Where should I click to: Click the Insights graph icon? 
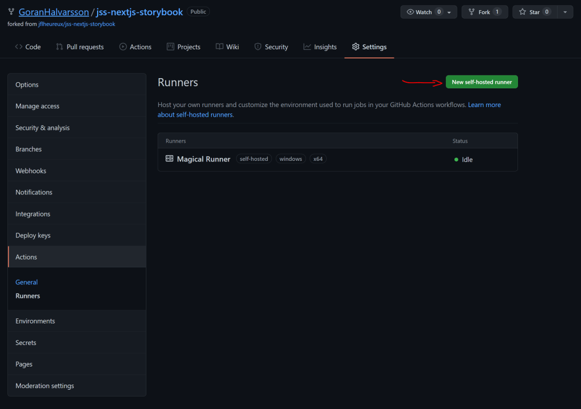point(307,47)
